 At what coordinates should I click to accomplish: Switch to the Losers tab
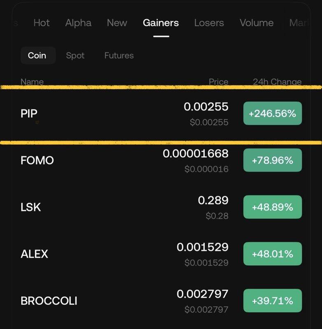[209, 23]
